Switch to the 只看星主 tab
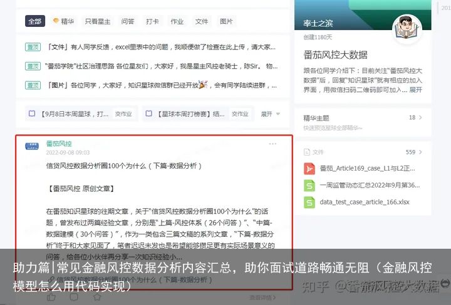The image size is (451, 305). click(x=98, y=21)
